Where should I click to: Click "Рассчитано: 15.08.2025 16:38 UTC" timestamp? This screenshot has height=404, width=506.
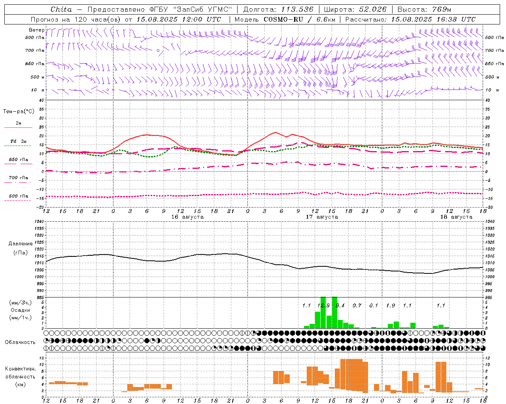click(x=410, y=19)
